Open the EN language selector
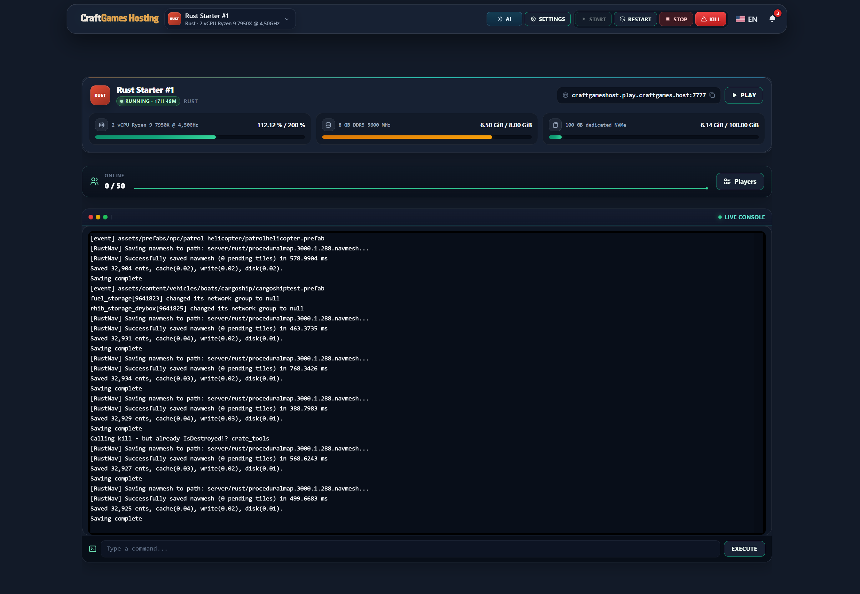860x594 pixels. pyautogui.click(x=746, y=19)
